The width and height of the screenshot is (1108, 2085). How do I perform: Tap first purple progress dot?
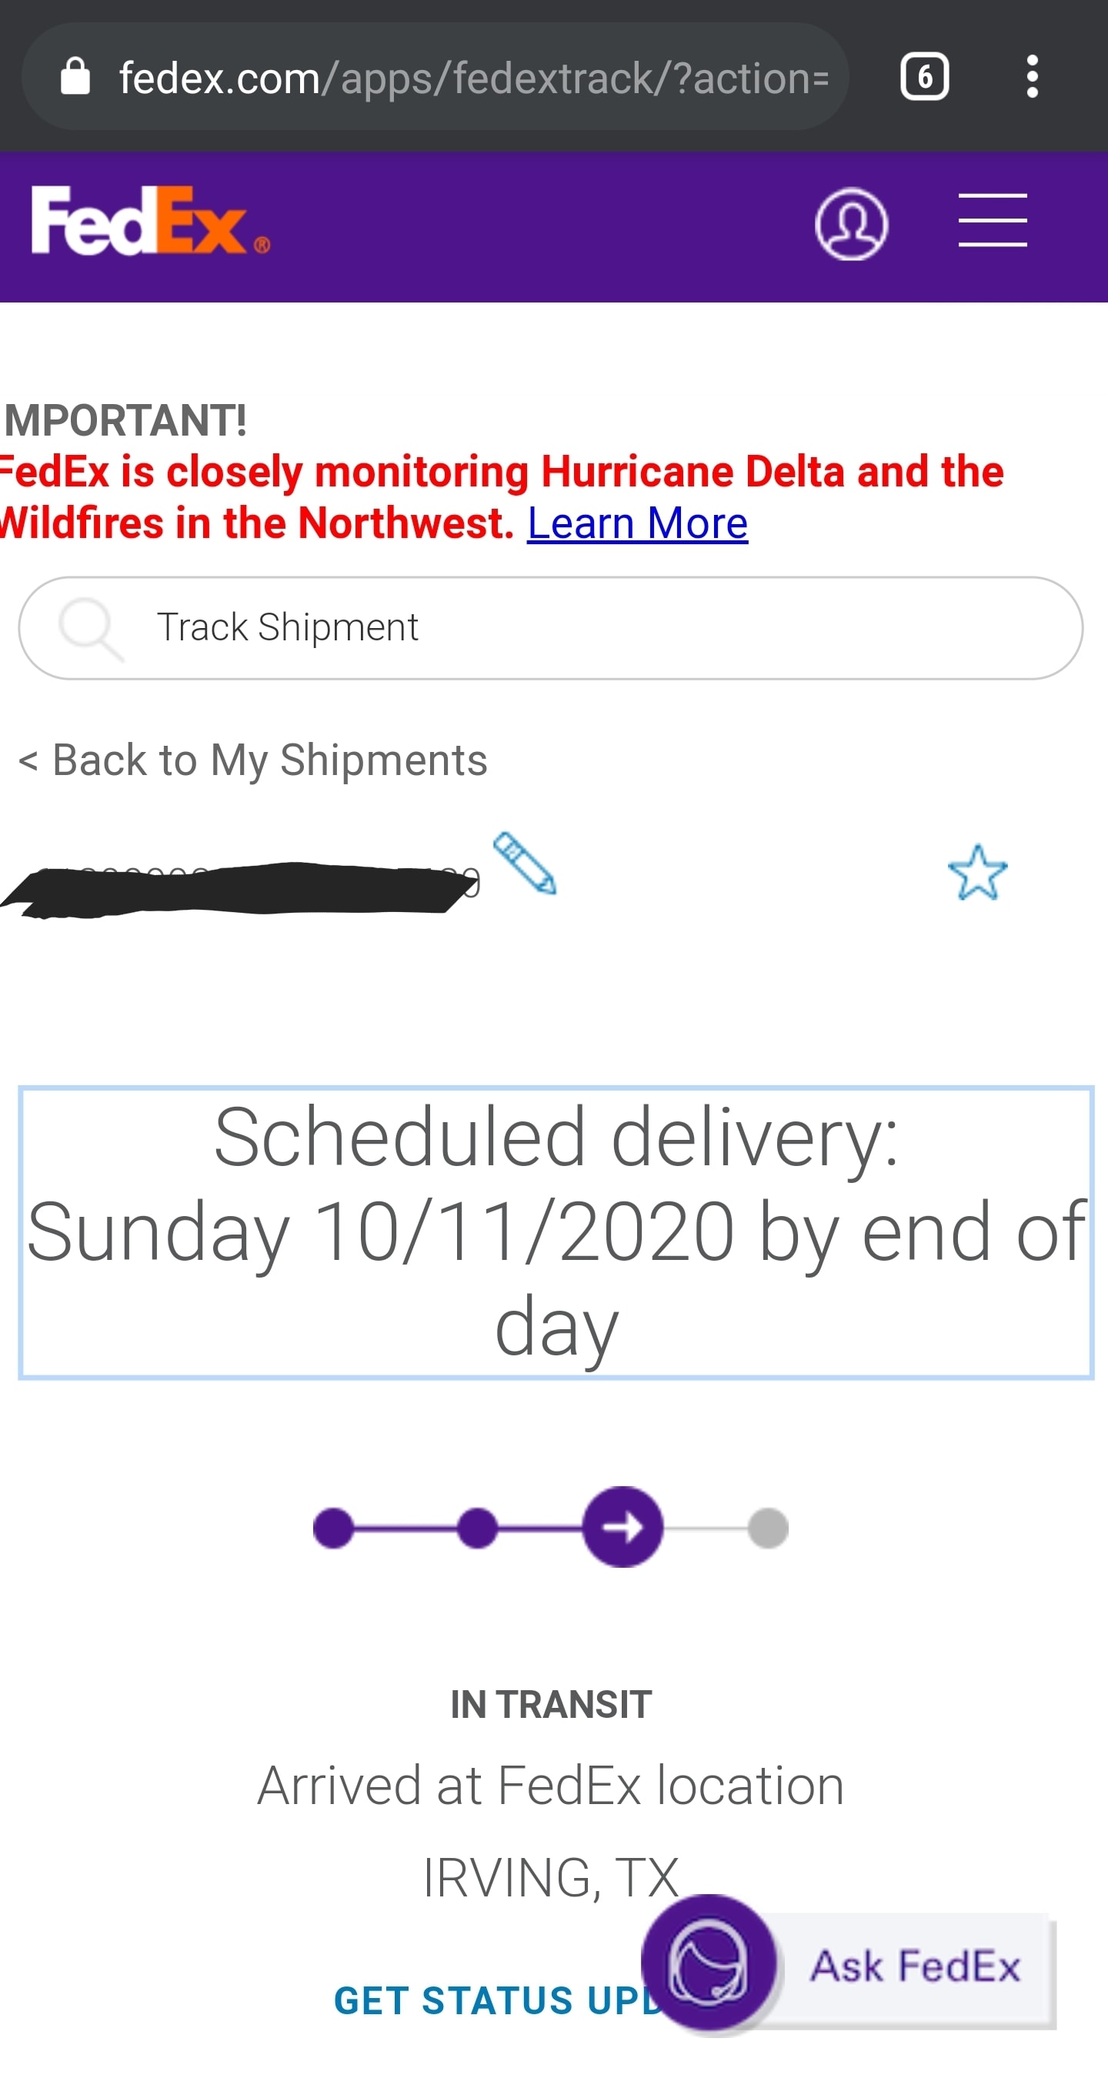click(x=333, y=1528)
